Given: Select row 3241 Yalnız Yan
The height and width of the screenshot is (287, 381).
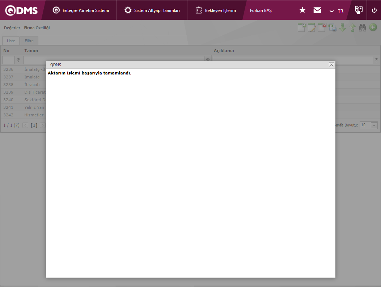Looking at the screenshot, I should (x=23, y=107).
